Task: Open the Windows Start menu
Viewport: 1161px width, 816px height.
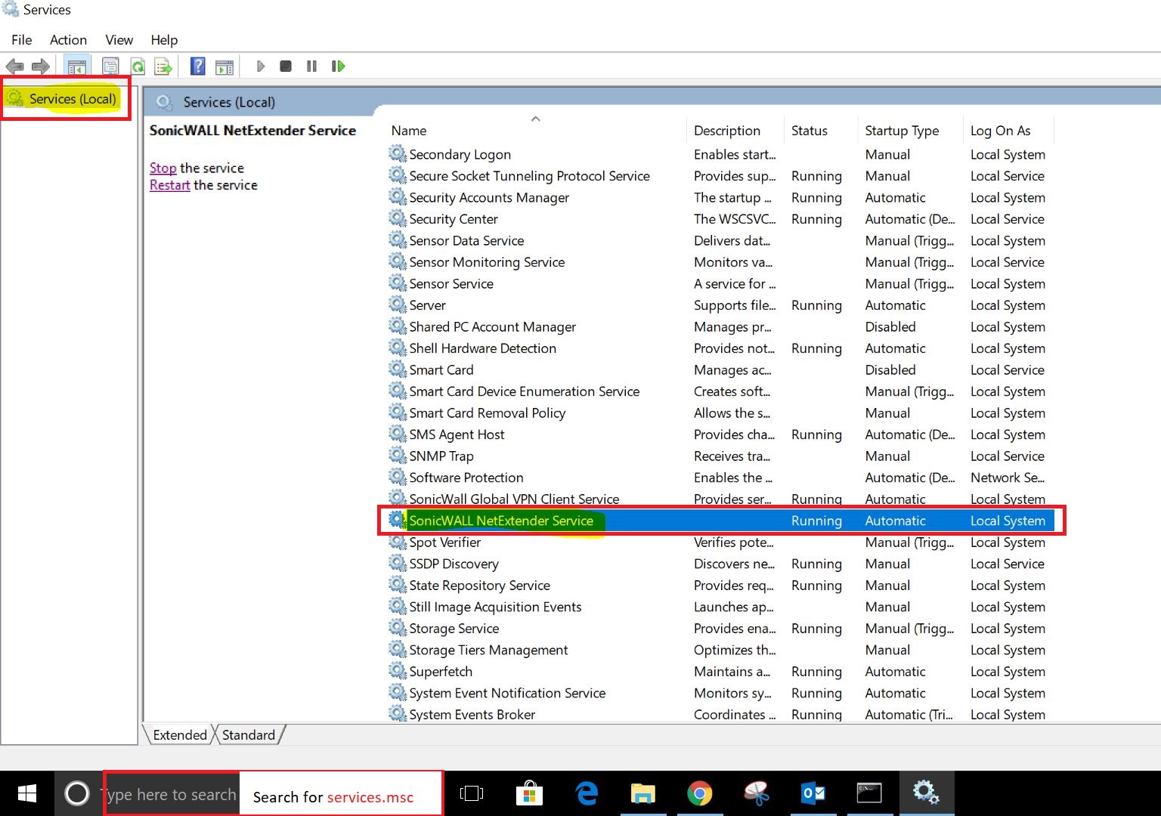Action: pos(27,793)
